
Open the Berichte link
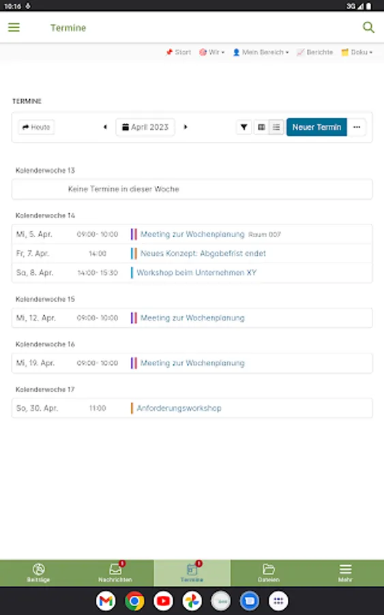click(x=314, y=52)
